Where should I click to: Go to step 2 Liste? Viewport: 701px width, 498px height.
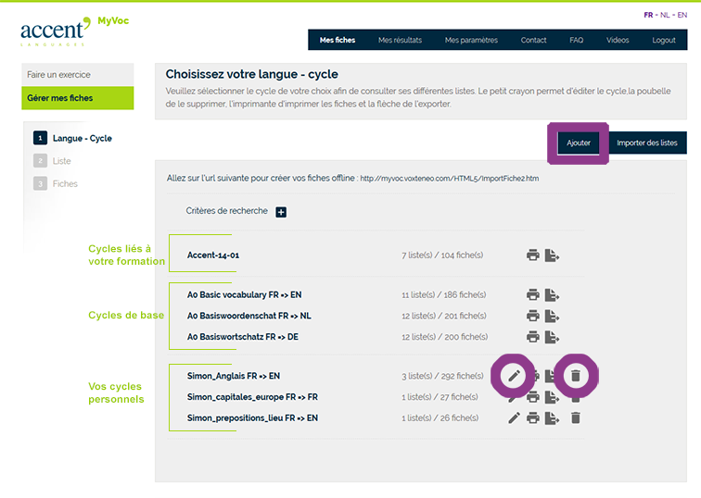(52, 161)
